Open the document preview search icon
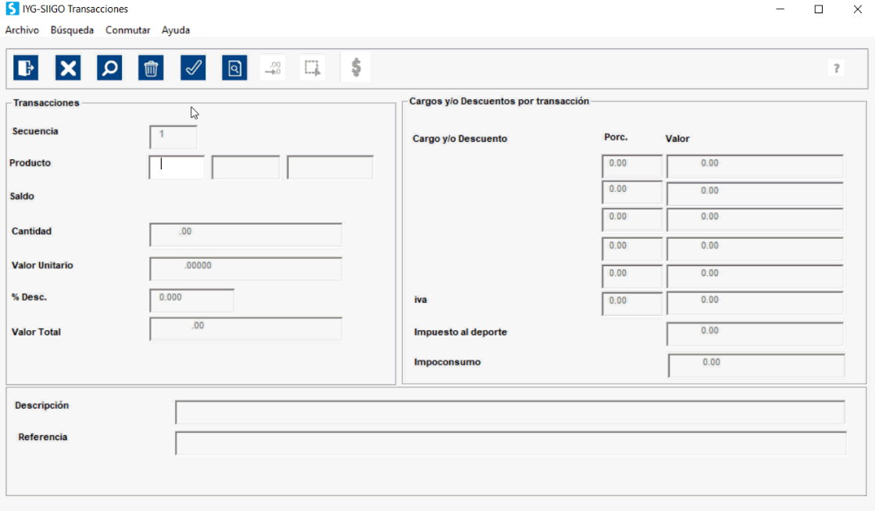 click(234, 68)
